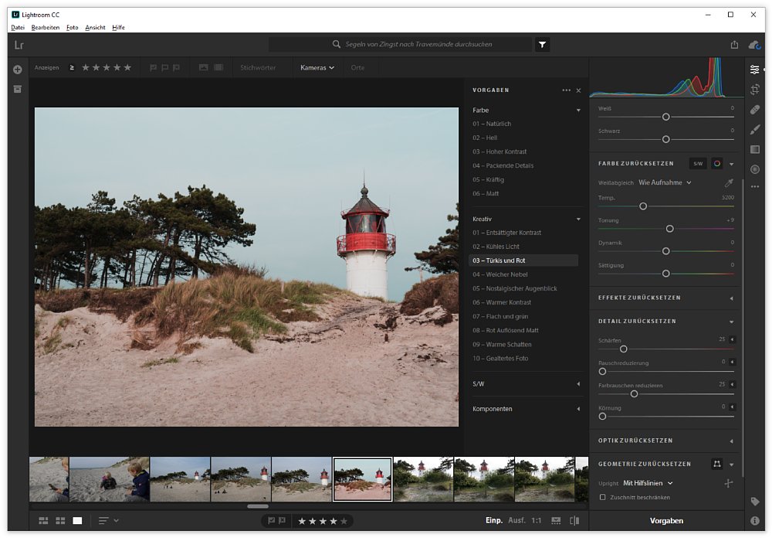Select the Healing Brush tool
This screenshot has width=772, height=538.
(755, 110)
